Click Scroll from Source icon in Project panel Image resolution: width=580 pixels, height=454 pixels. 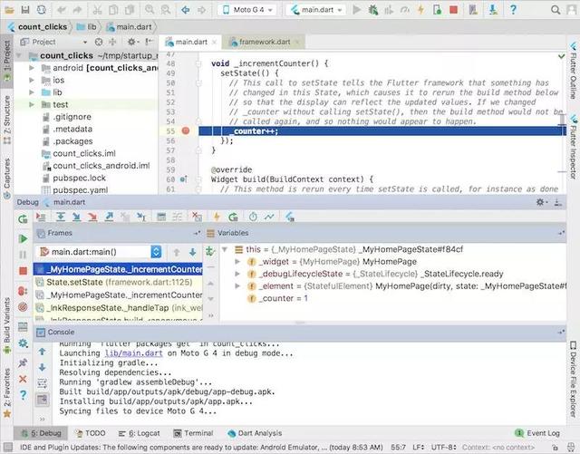click(x=99, y=42)
